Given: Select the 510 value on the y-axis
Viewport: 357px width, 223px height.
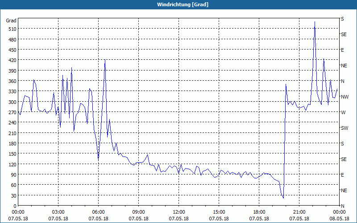Looking at the screenshot, I should (x=12, y=29).
